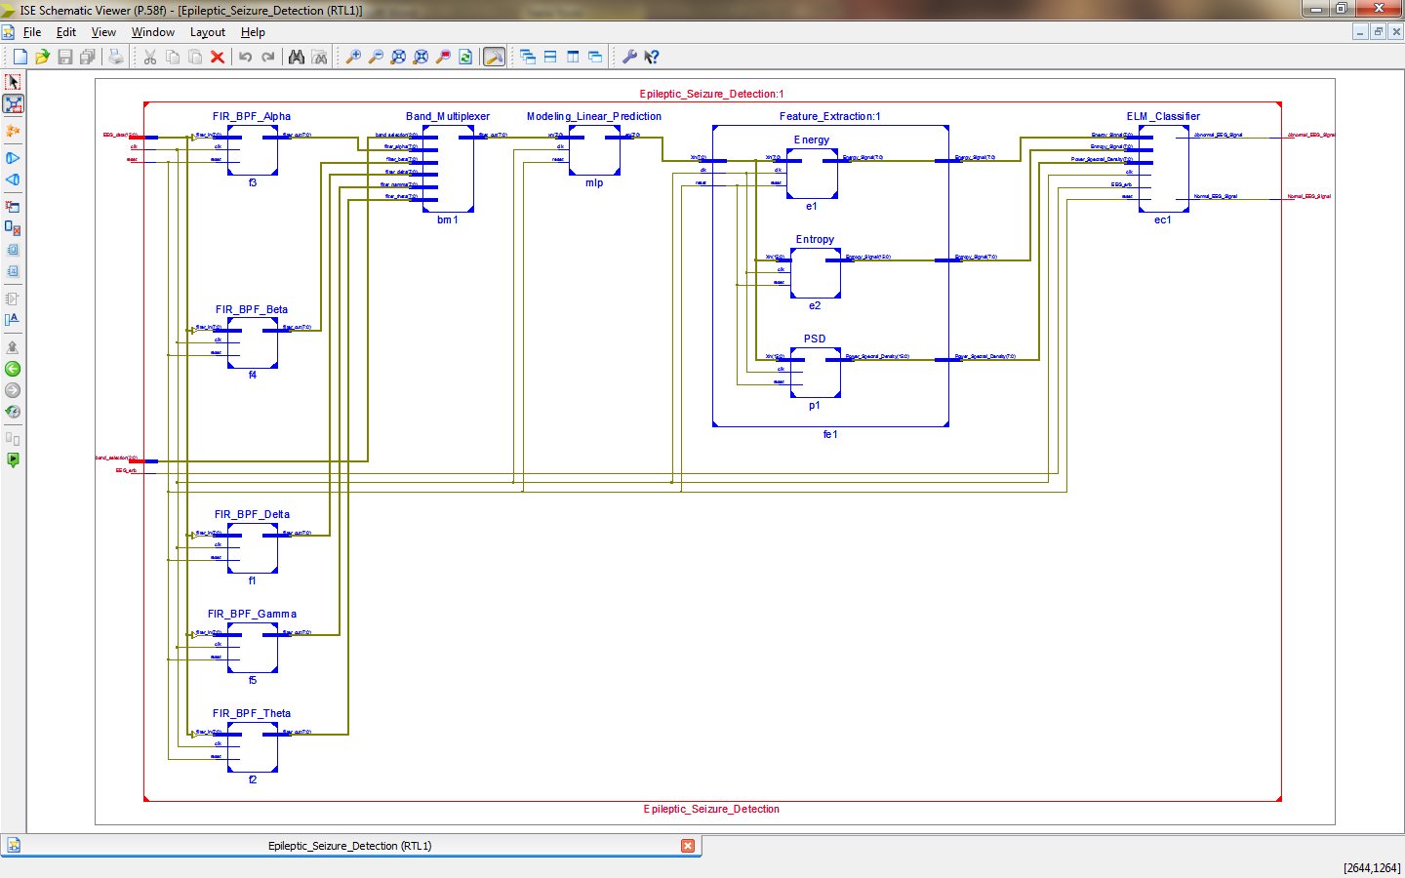Select the Epileptic_Seizure_Detection (RTL1) tab

click(x=350, y=846)
